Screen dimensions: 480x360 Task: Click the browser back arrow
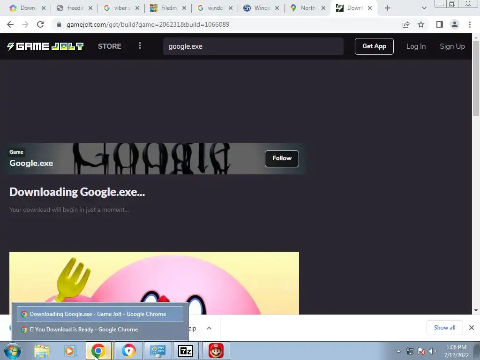10,24
